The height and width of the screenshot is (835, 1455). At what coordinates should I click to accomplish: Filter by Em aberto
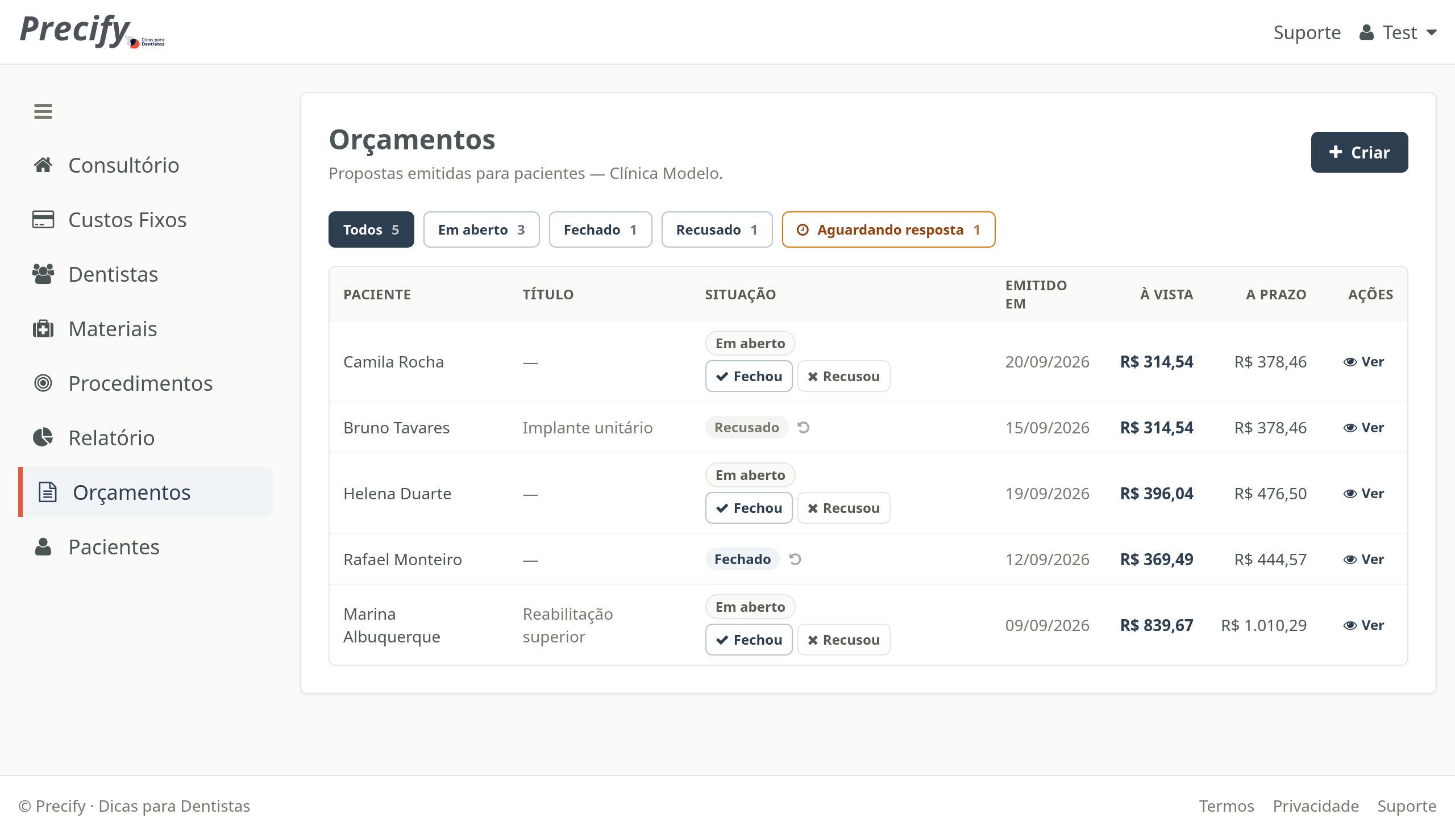coord(481,229)
